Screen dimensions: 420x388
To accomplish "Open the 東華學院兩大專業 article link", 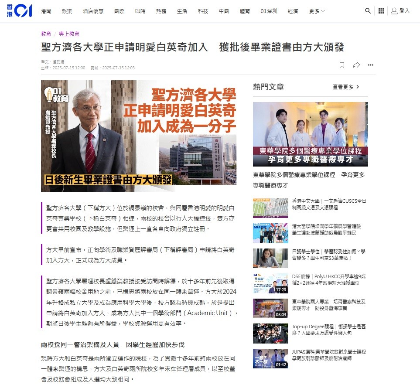I will pyautogui.click(x=328, y=305).
